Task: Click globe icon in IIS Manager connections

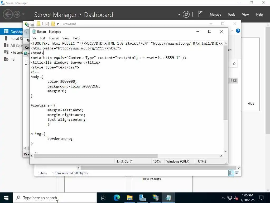Action: pos(26,53)
